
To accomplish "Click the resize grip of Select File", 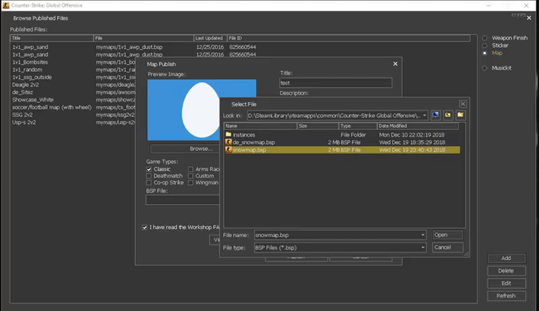I will point(466,254).
